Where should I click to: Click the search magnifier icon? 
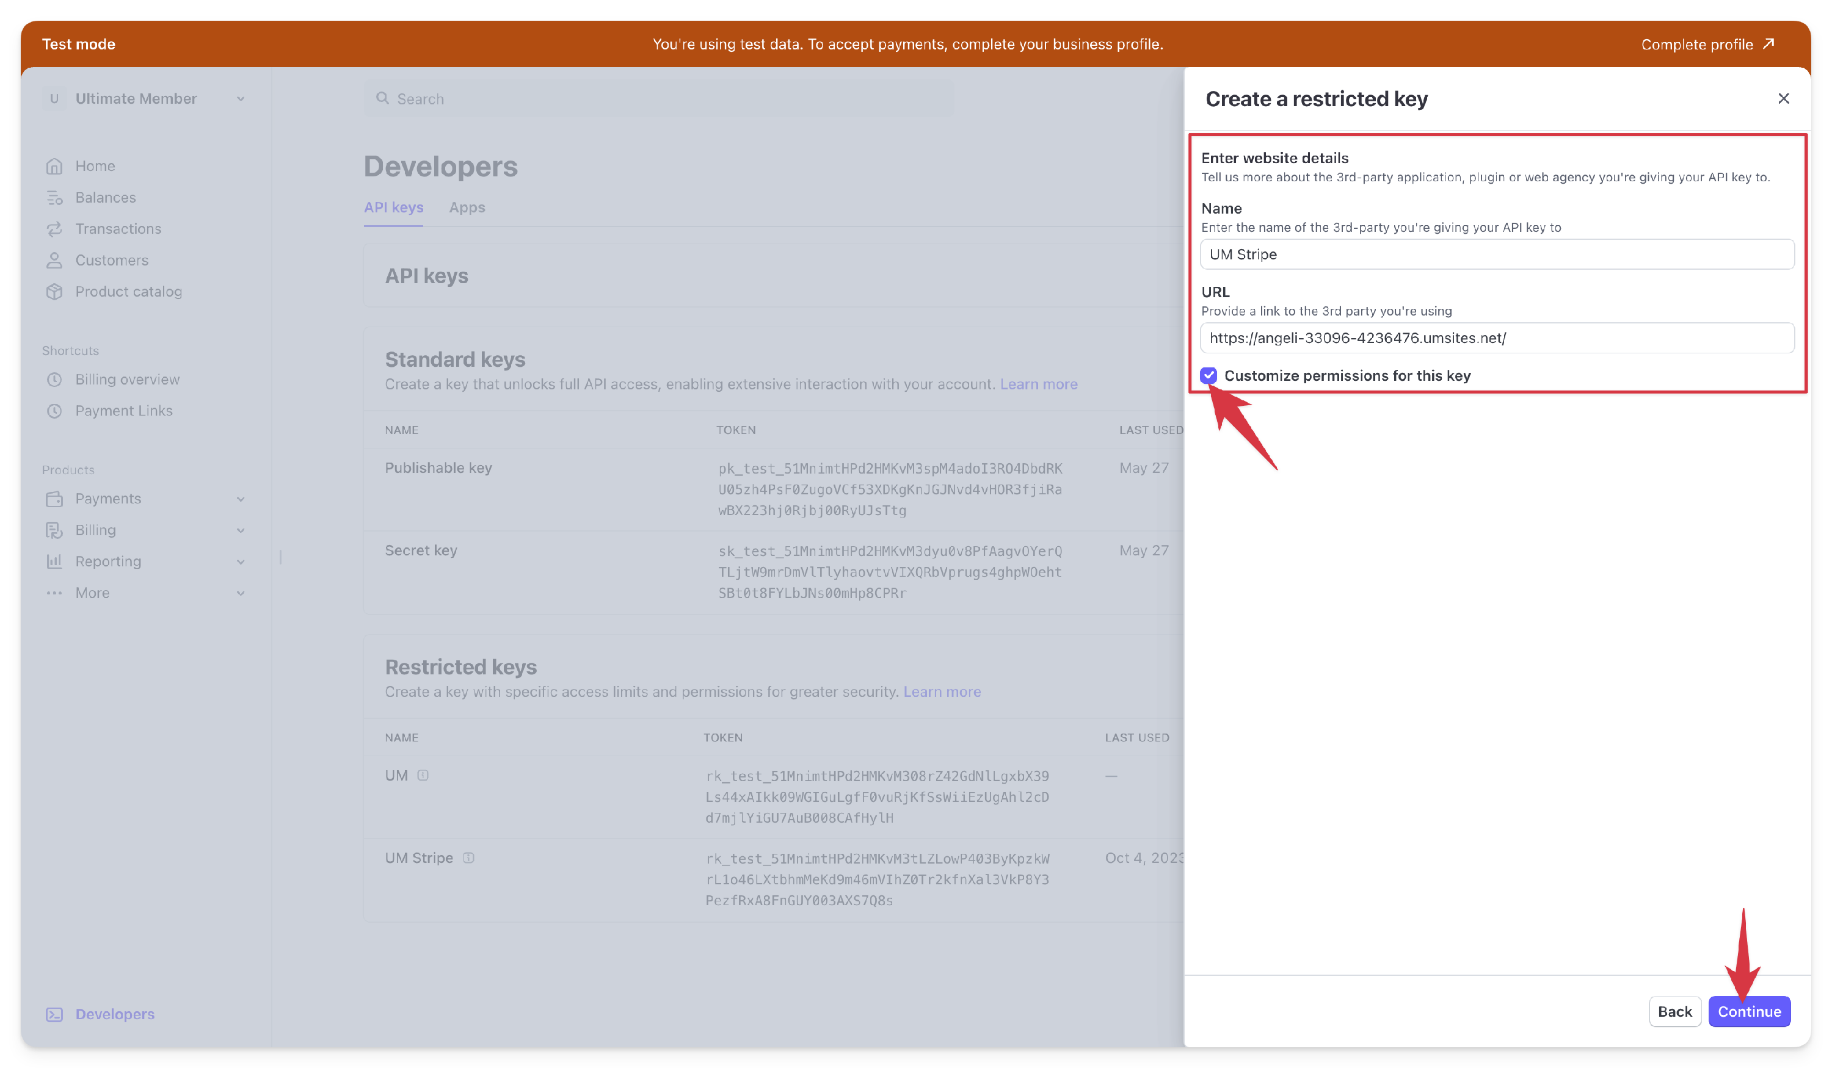(x=382, y=98)
